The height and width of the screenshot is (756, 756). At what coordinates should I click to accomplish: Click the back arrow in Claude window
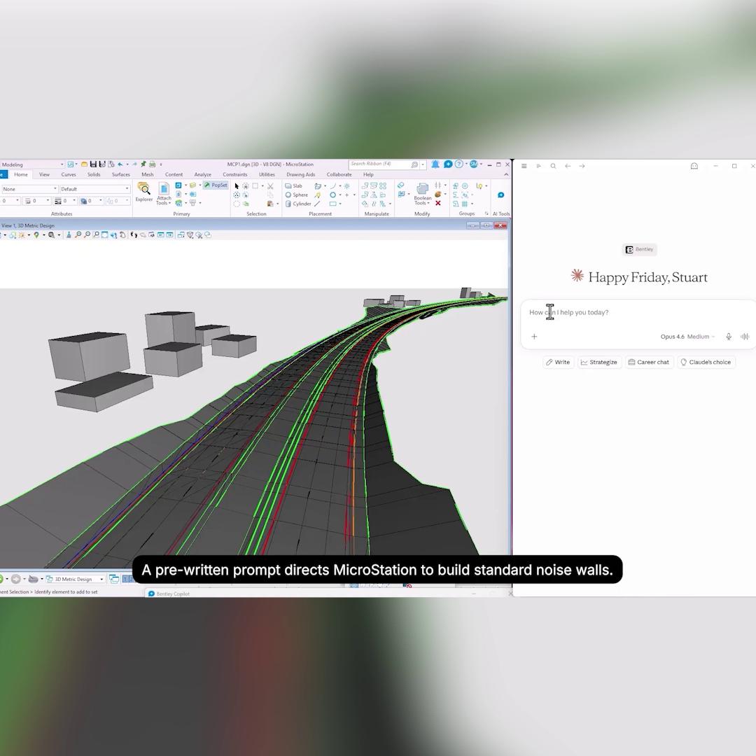(568, 166)
